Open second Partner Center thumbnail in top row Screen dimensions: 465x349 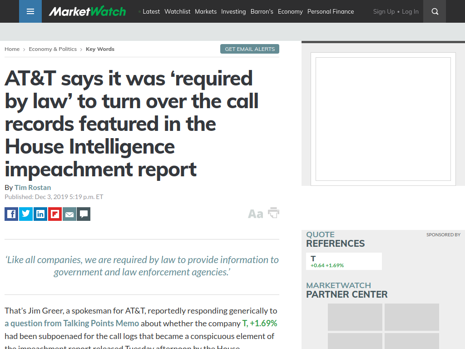point(411,317)
